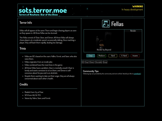Select the Easy difficulty button

tap(91, 56)
